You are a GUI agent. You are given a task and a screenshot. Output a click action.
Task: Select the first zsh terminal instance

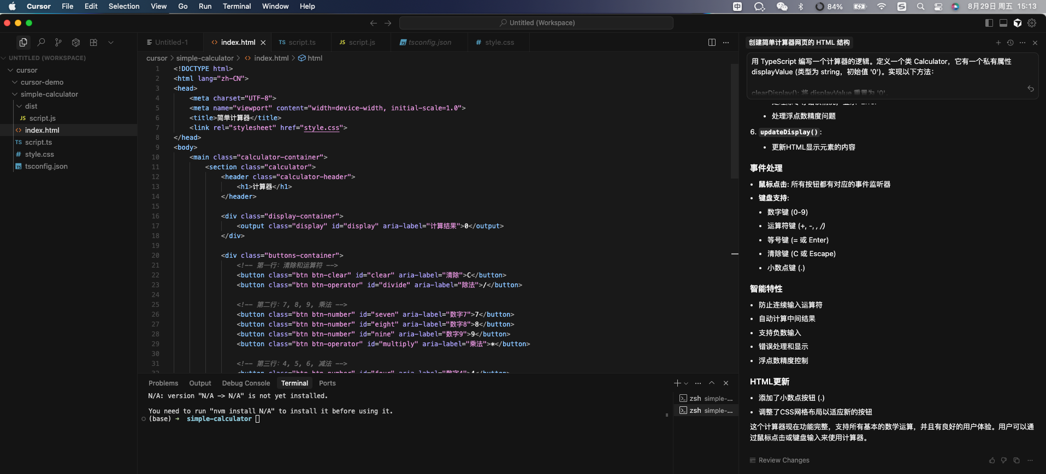tap(706, 398)
